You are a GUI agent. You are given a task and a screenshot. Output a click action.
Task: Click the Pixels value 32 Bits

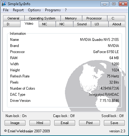[114, 82]
